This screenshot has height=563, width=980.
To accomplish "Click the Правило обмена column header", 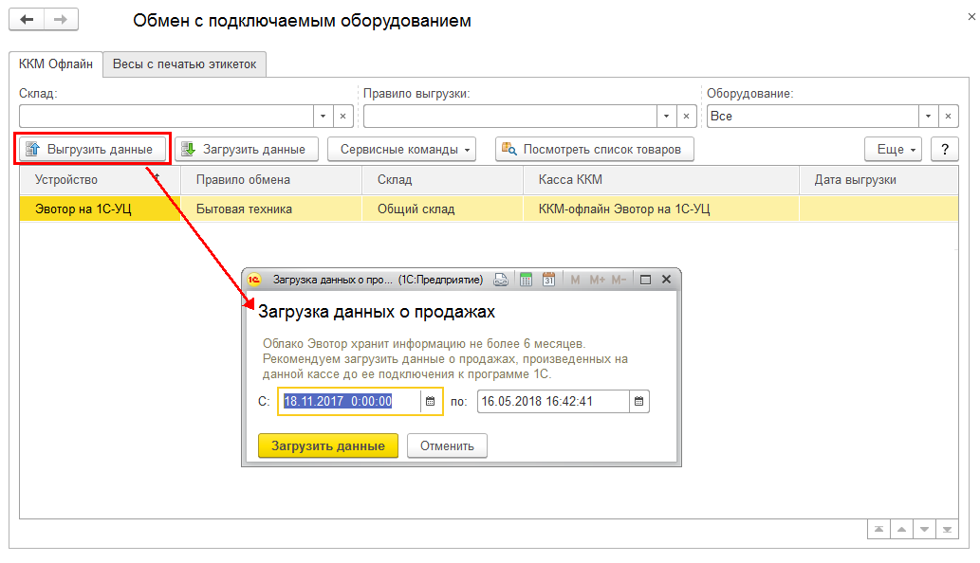I will coord(271,180).
